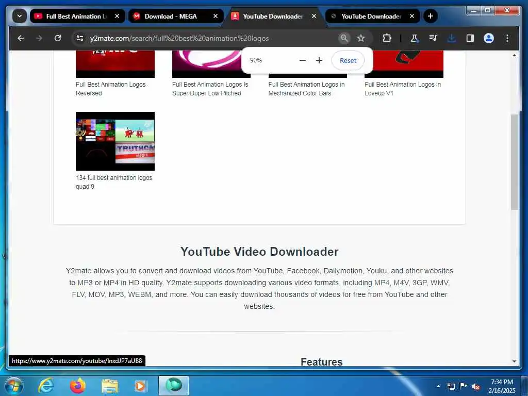The height and width of the screenshot is (396, 528).
Task: Increase zoom with the plus button
Action: pos(319,61)
